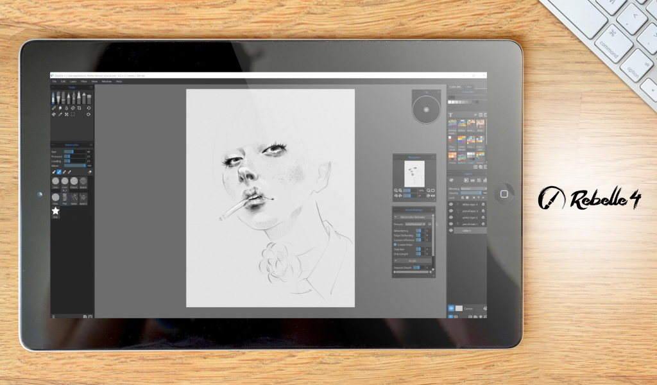Viewport: 657px width, 385px height.
Task: Enable the Create Drips checkbox
Action: point(395,244)
